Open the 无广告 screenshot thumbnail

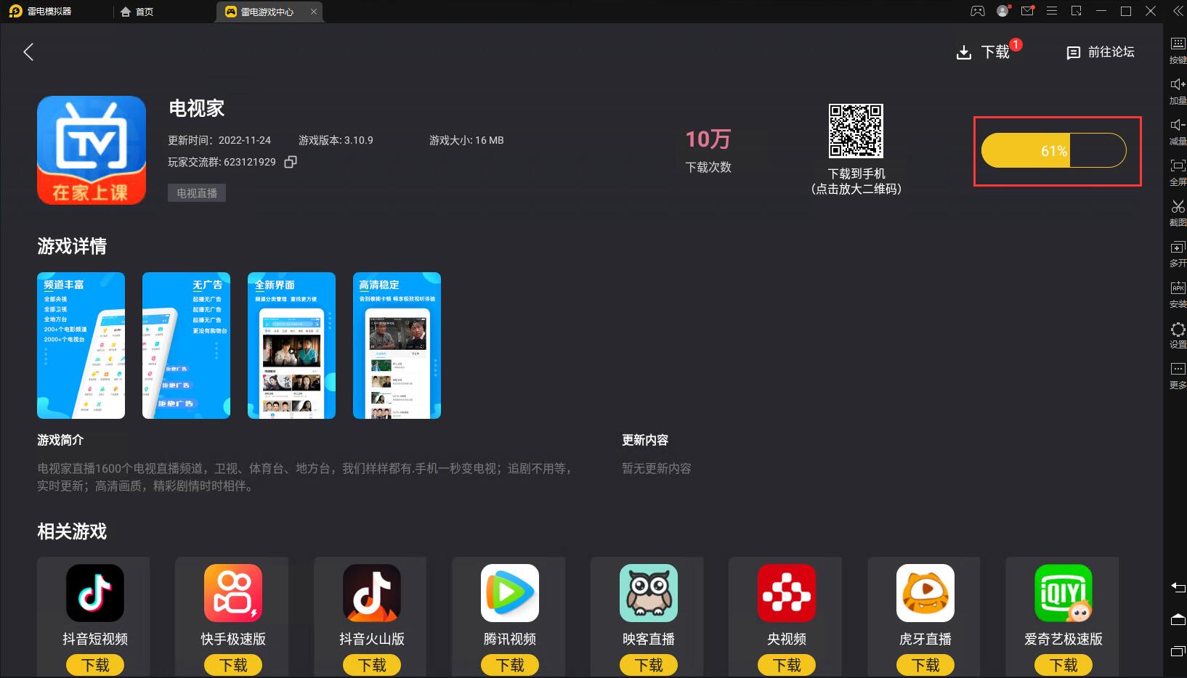[x=186, y=346]
